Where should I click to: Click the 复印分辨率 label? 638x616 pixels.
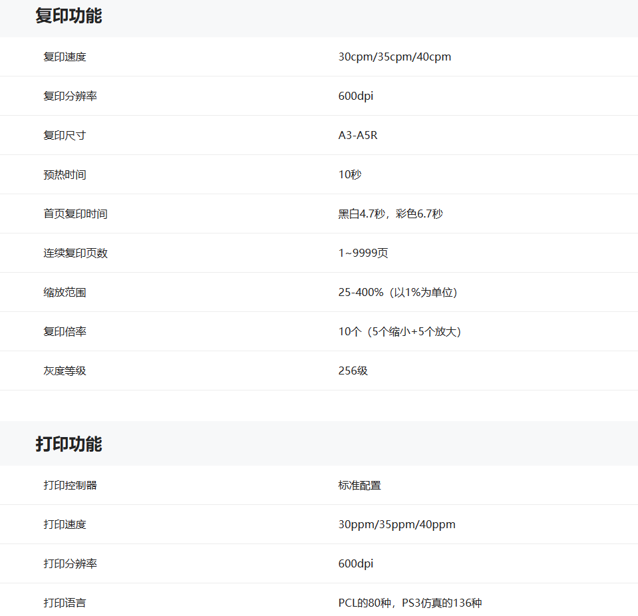point(70,96)
